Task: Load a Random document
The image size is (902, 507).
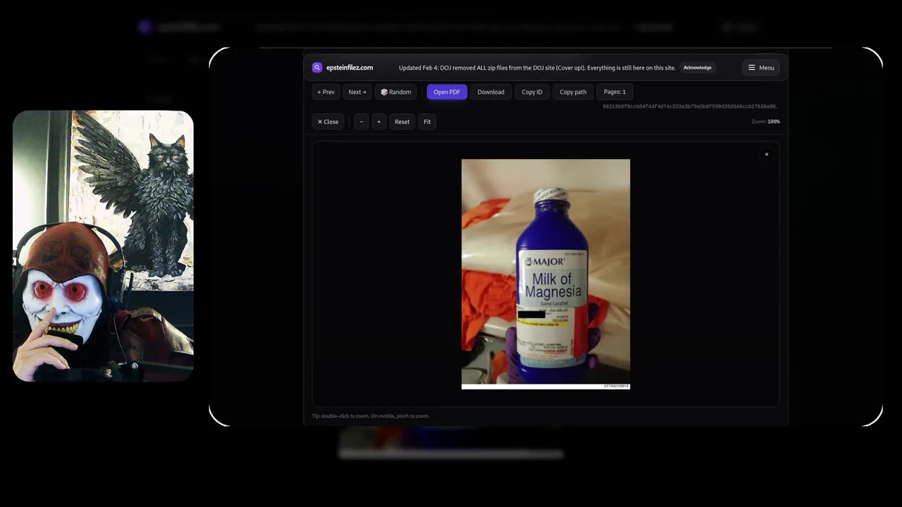Action: (x=396, y=92)
